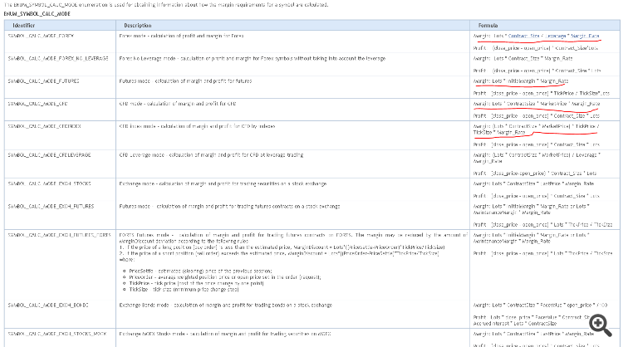This screenshot has width=623, height=347.
Task: Select identifier SYMBOL_CALC_MODE_EXCH_STOCKS
Action: [49, 183]
